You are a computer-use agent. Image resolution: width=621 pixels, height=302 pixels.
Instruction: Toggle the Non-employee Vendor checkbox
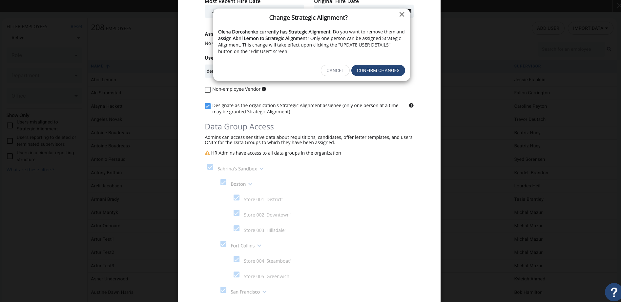tap(208, 90)
